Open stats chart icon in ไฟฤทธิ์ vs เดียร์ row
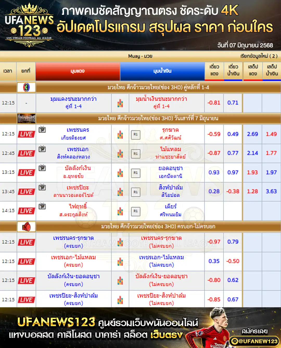This screenshot has width=281, height=348. (x=120, y=211)
